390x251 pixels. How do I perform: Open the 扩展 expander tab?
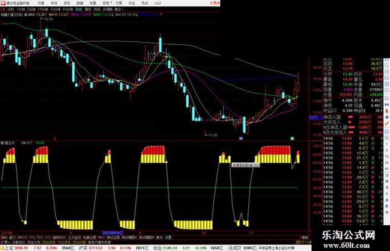[5, 242]
